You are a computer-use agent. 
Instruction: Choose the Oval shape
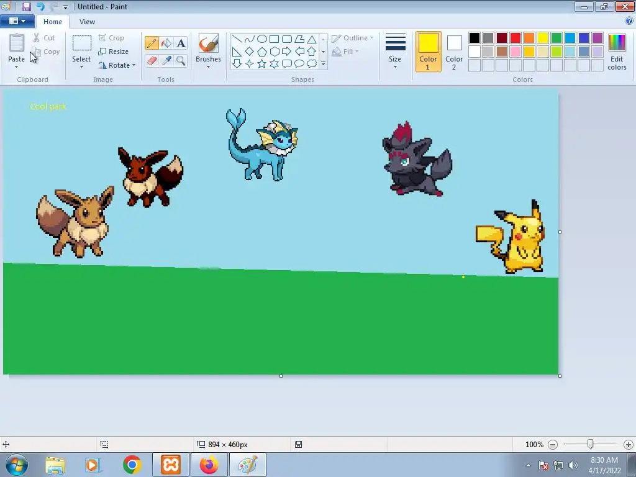click(x=262, y=39)
